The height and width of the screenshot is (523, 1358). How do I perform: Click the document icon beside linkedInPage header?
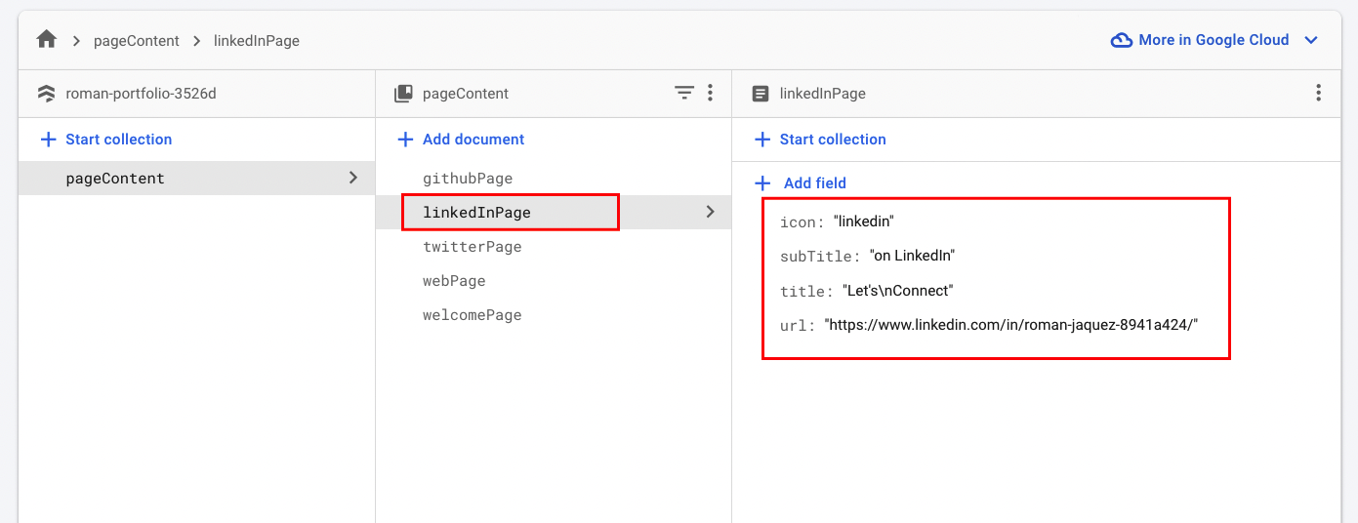pyautogui.click(x=760, y=94)
